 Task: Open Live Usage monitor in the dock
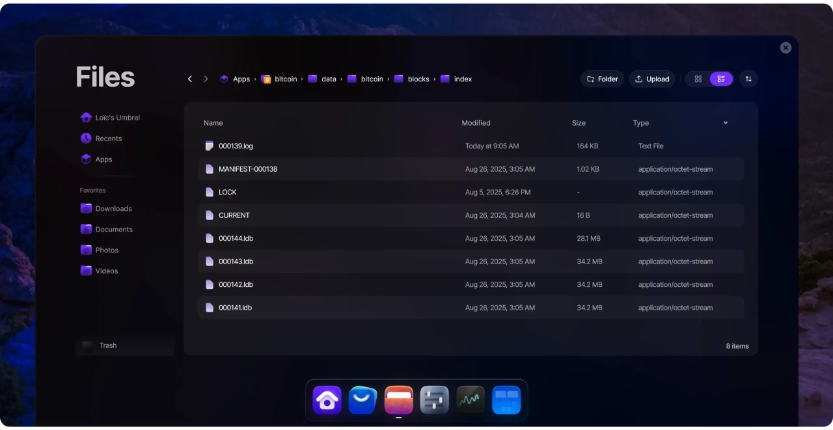tap(471, 400)
